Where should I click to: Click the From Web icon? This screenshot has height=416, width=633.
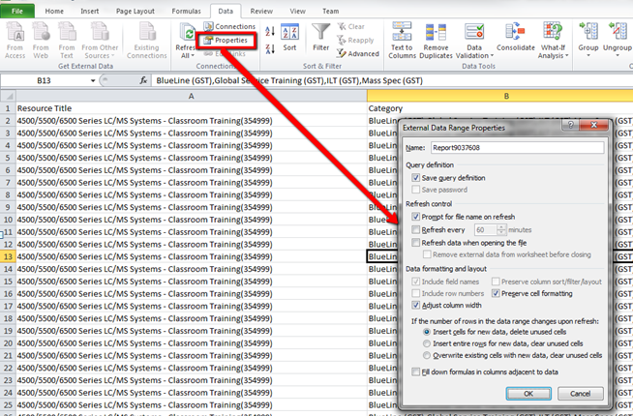[41, 32]
